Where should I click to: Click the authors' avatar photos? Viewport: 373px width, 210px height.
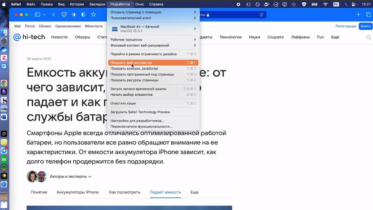click(37, 176)
